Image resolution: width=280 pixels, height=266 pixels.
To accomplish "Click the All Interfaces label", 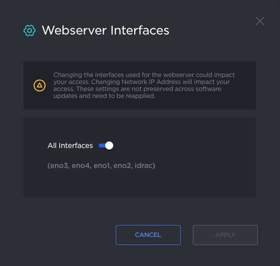I will (x=70, y=145).
